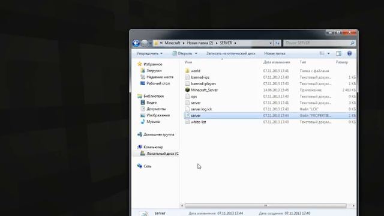Click the server file icon in details pane

coord(143,213)
